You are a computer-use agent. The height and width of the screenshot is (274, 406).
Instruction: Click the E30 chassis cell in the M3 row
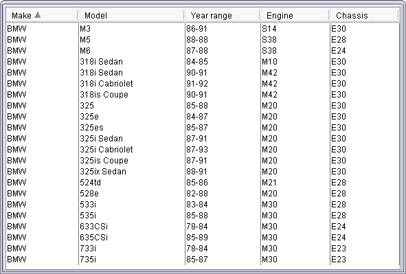365,29
